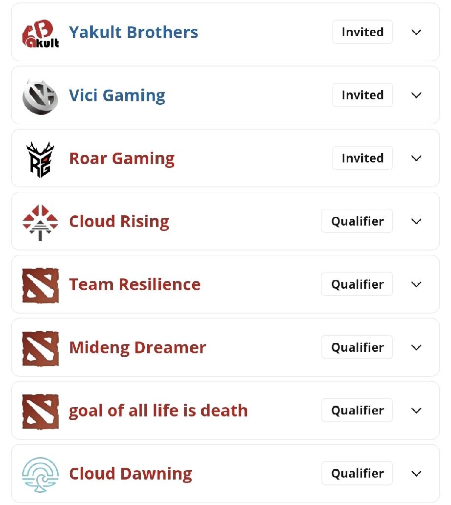
Task: Click the goal of all life is death logo
Action: coord(40,411)
